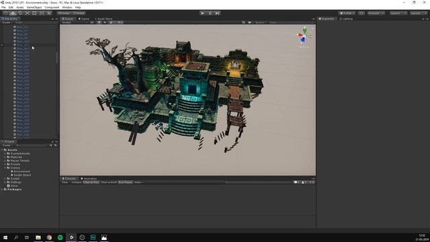Click the cloud services icon
The height and width of the screenshot is (242, 430).
click(361, 13)
